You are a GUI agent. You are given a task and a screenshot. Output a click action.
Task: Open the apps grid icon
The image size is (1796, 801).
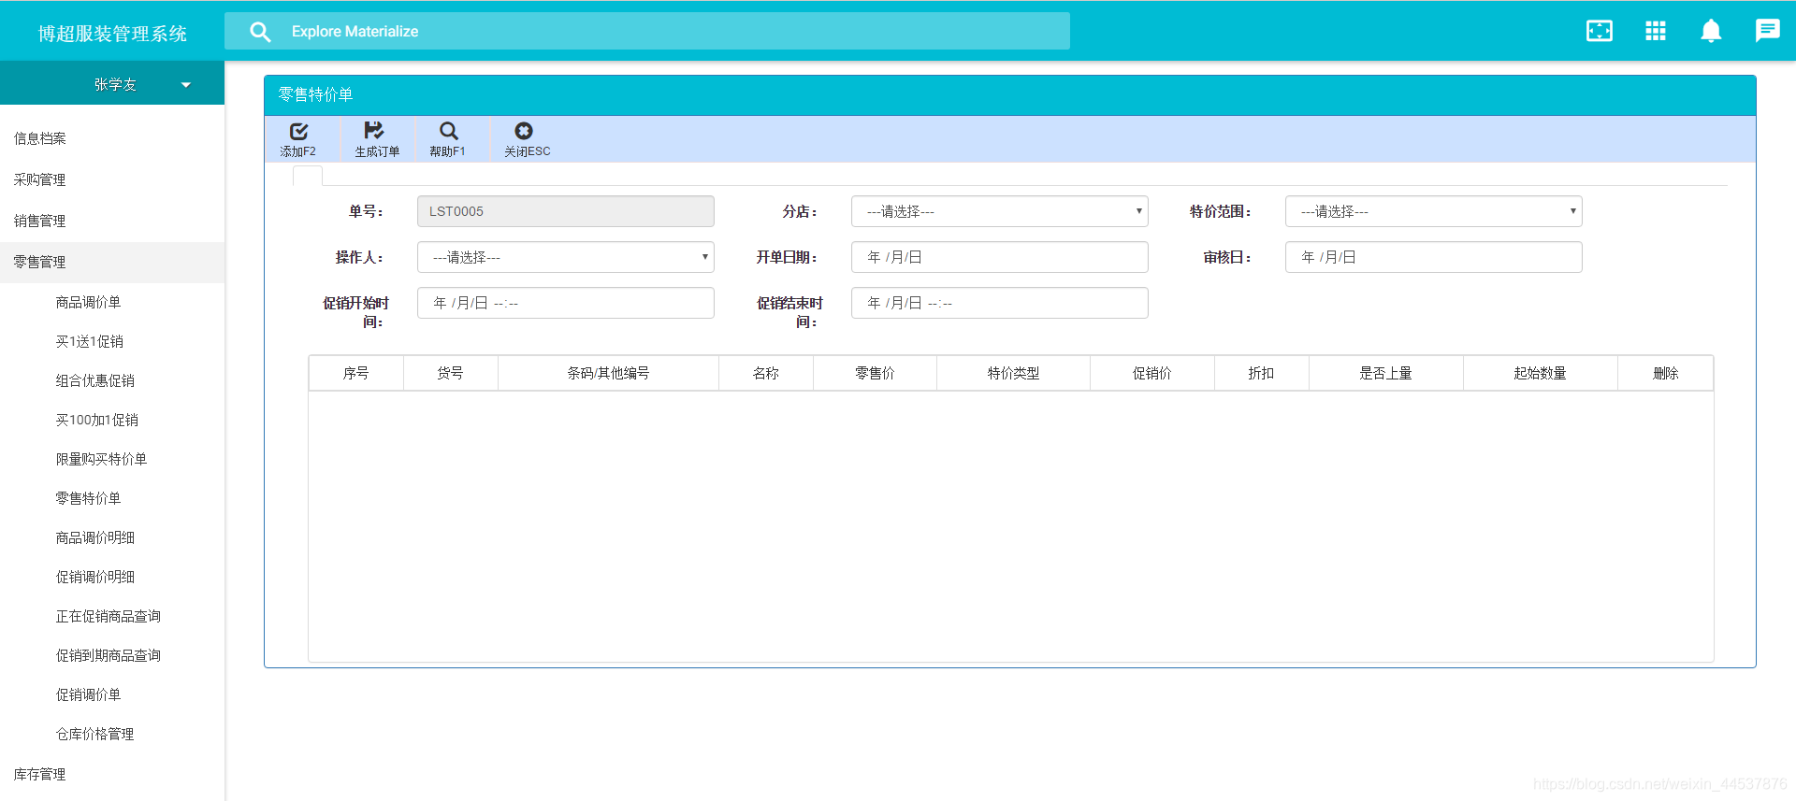click(x=1656, y=31)
